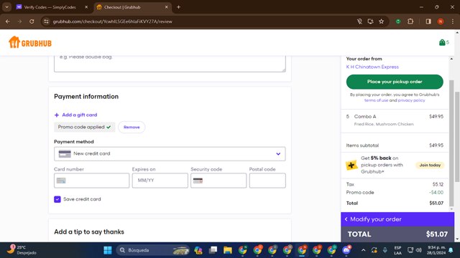The width and height of the screenshot is (460, 258).
Task: Uncheck Save credit card checkbox
Action: 57,199
